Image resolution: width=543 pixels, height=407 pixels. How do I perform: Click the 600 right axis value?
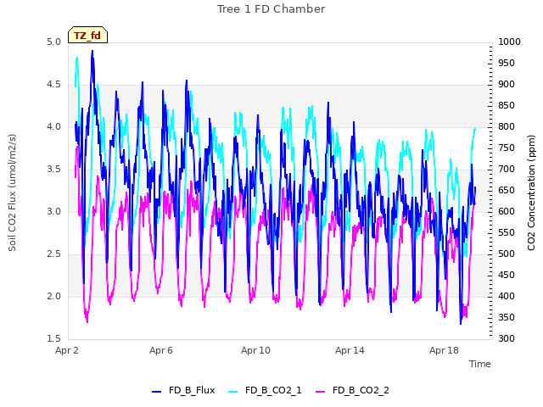(507, 211)
